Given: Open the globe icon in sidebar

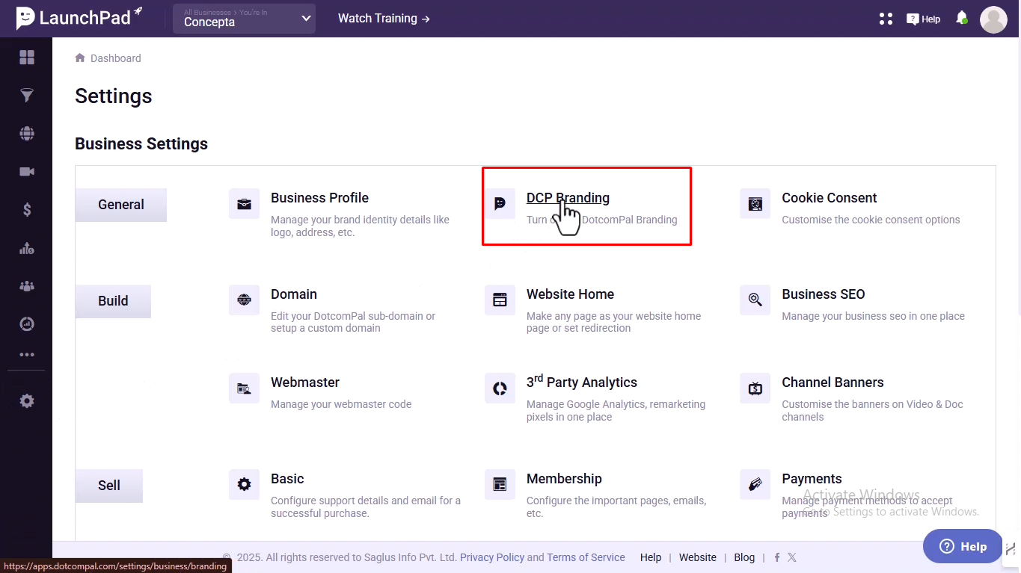Looking at the screenshot, I should (27, 134).
